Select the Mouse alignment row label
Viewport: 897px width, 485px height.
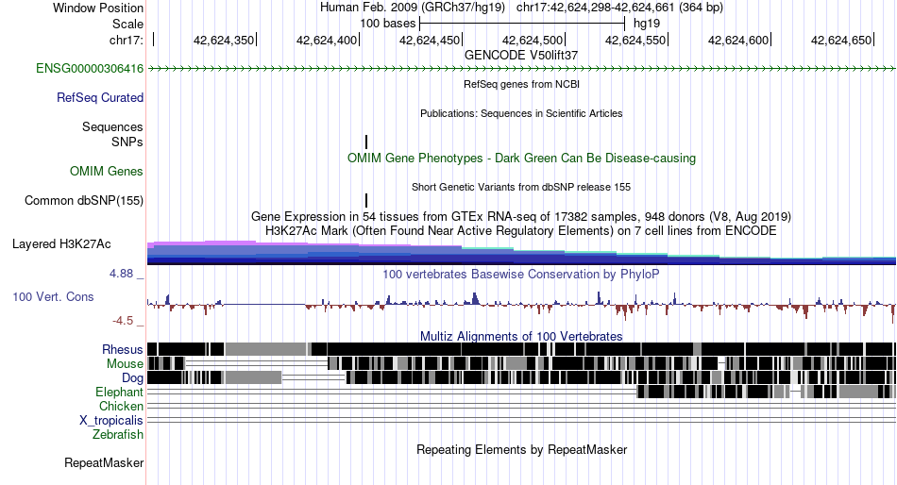(x=125, y=364)
